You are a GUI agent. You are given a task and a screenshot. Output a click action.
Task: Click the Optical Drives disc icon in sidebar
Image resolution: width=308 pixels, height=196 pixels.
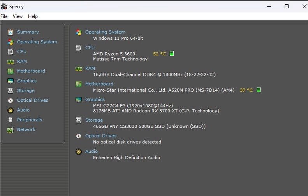(11, 101)
